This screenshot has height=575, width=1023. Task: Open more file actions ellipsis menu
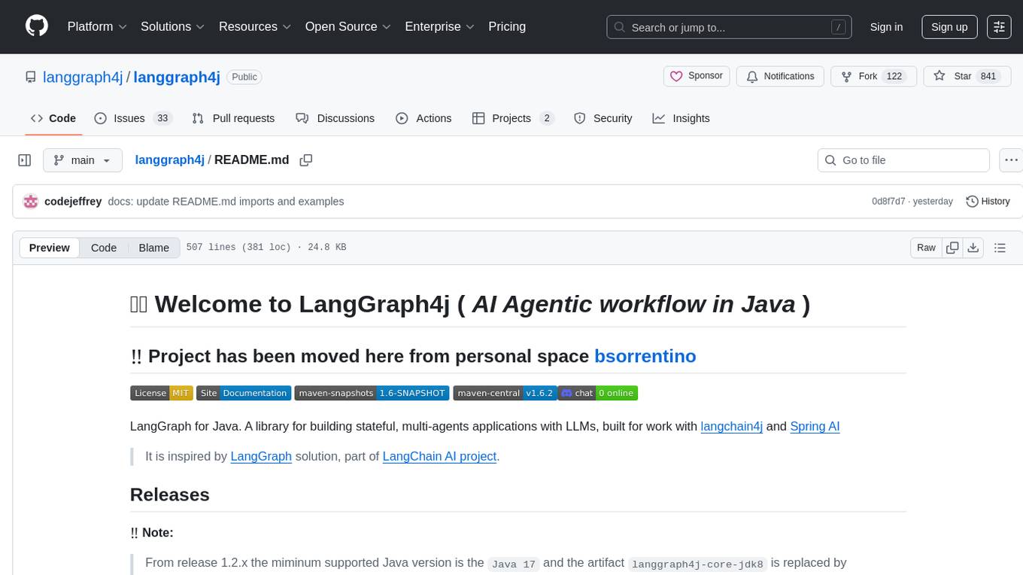tap(1011, 160)
